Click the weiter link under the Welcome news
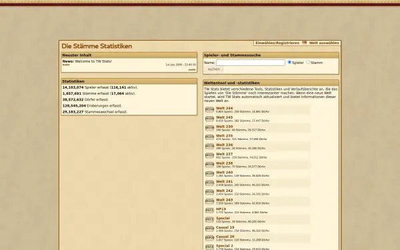This screenshot has height=250, width=400. pyautogui.click(x=66, y=65)
